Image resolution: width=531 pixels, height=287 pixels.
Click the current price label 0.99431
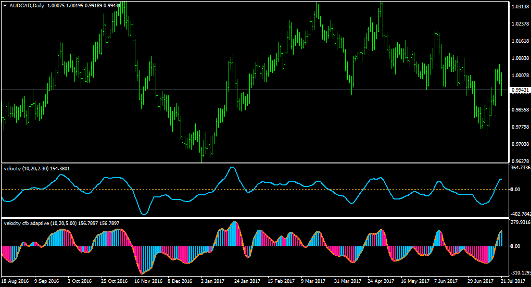click(x=520, y=90)
